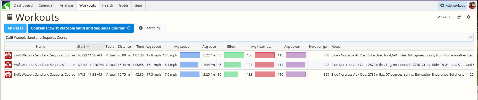Open the share/export icon
The height and width of the screenshot is (100, 478).
459,17
